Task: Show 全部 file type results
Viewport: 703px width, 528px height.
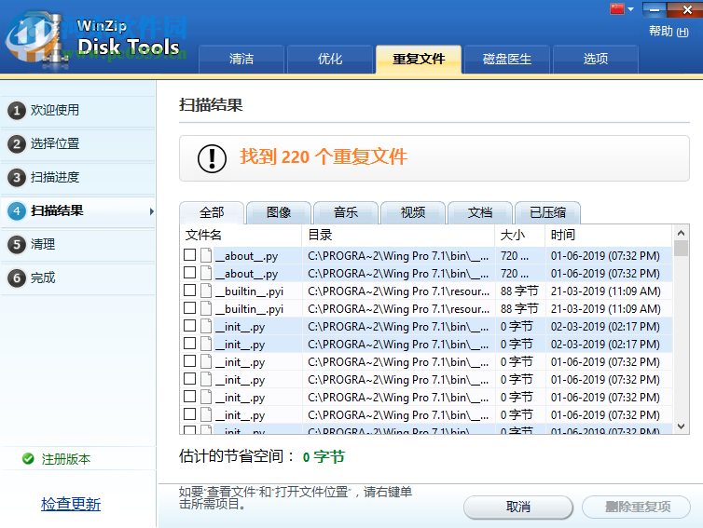Action: click(212, 212)
